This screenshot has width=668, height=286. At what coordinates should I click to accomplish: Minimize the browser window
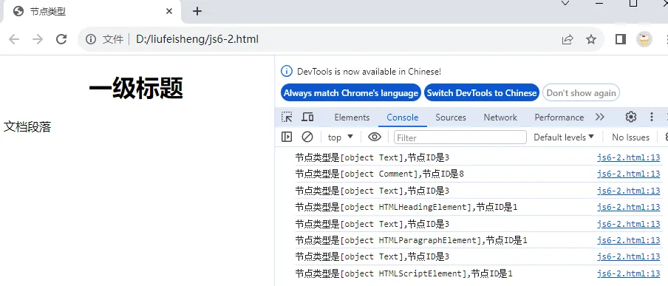[x=600, y=4]
